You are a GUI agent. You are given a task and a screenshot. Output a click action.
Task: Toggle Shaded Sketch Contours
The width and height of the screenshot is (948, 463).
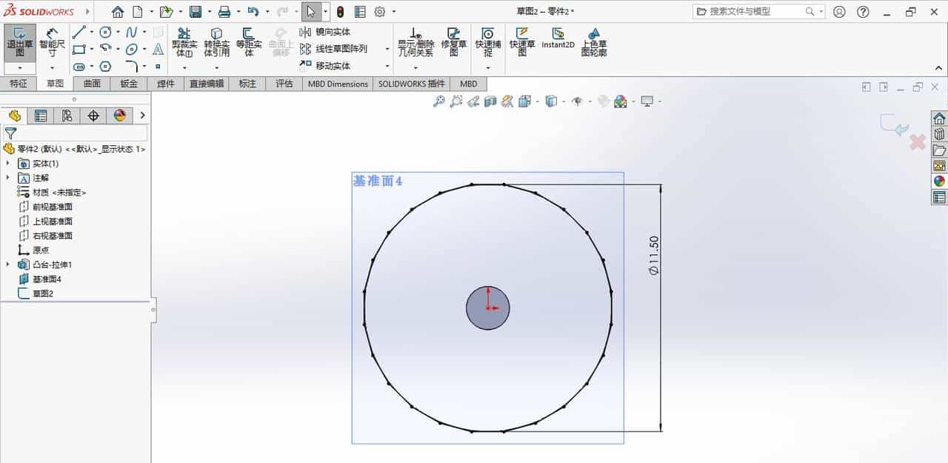(x=595, y=42)
